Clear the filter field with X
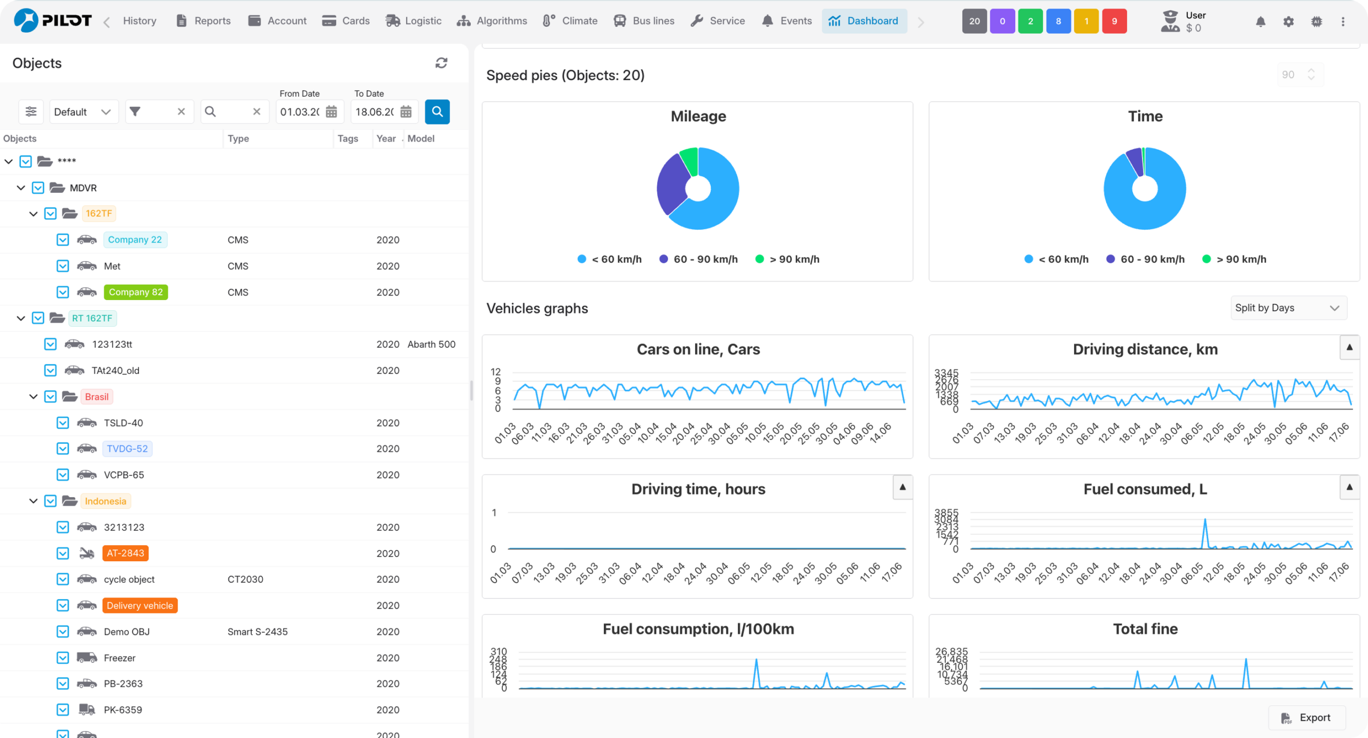The height and width of the screenshot is (738, 1368). [181, 112]
